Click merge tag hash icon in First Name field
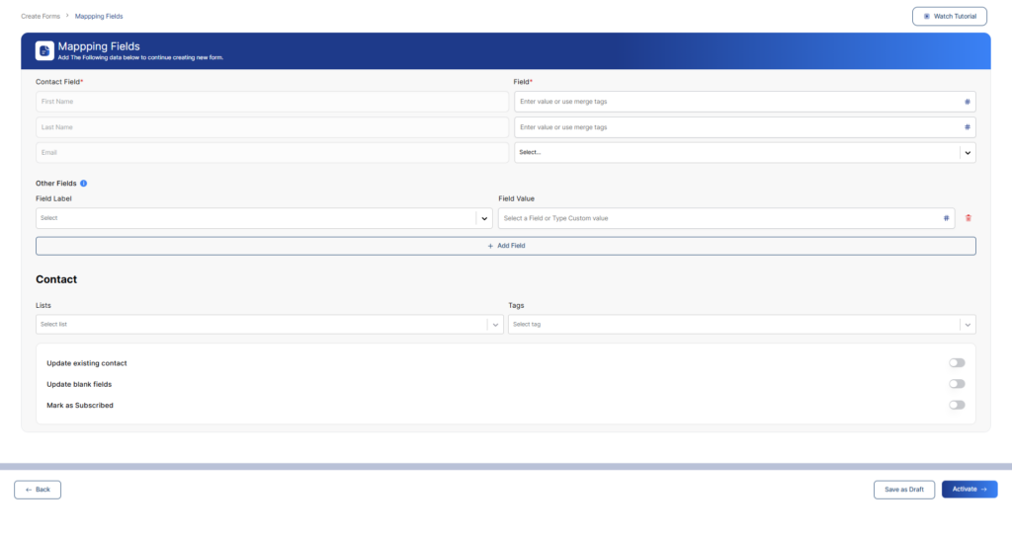The height and width of the screenshot is (535, 1012). (x=967, y=102)
